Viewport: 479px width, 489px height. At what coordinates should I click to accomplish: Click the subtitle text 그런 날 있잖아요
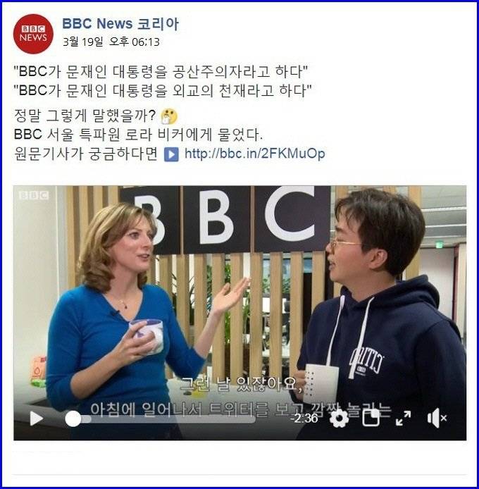[x=242, y=384]
